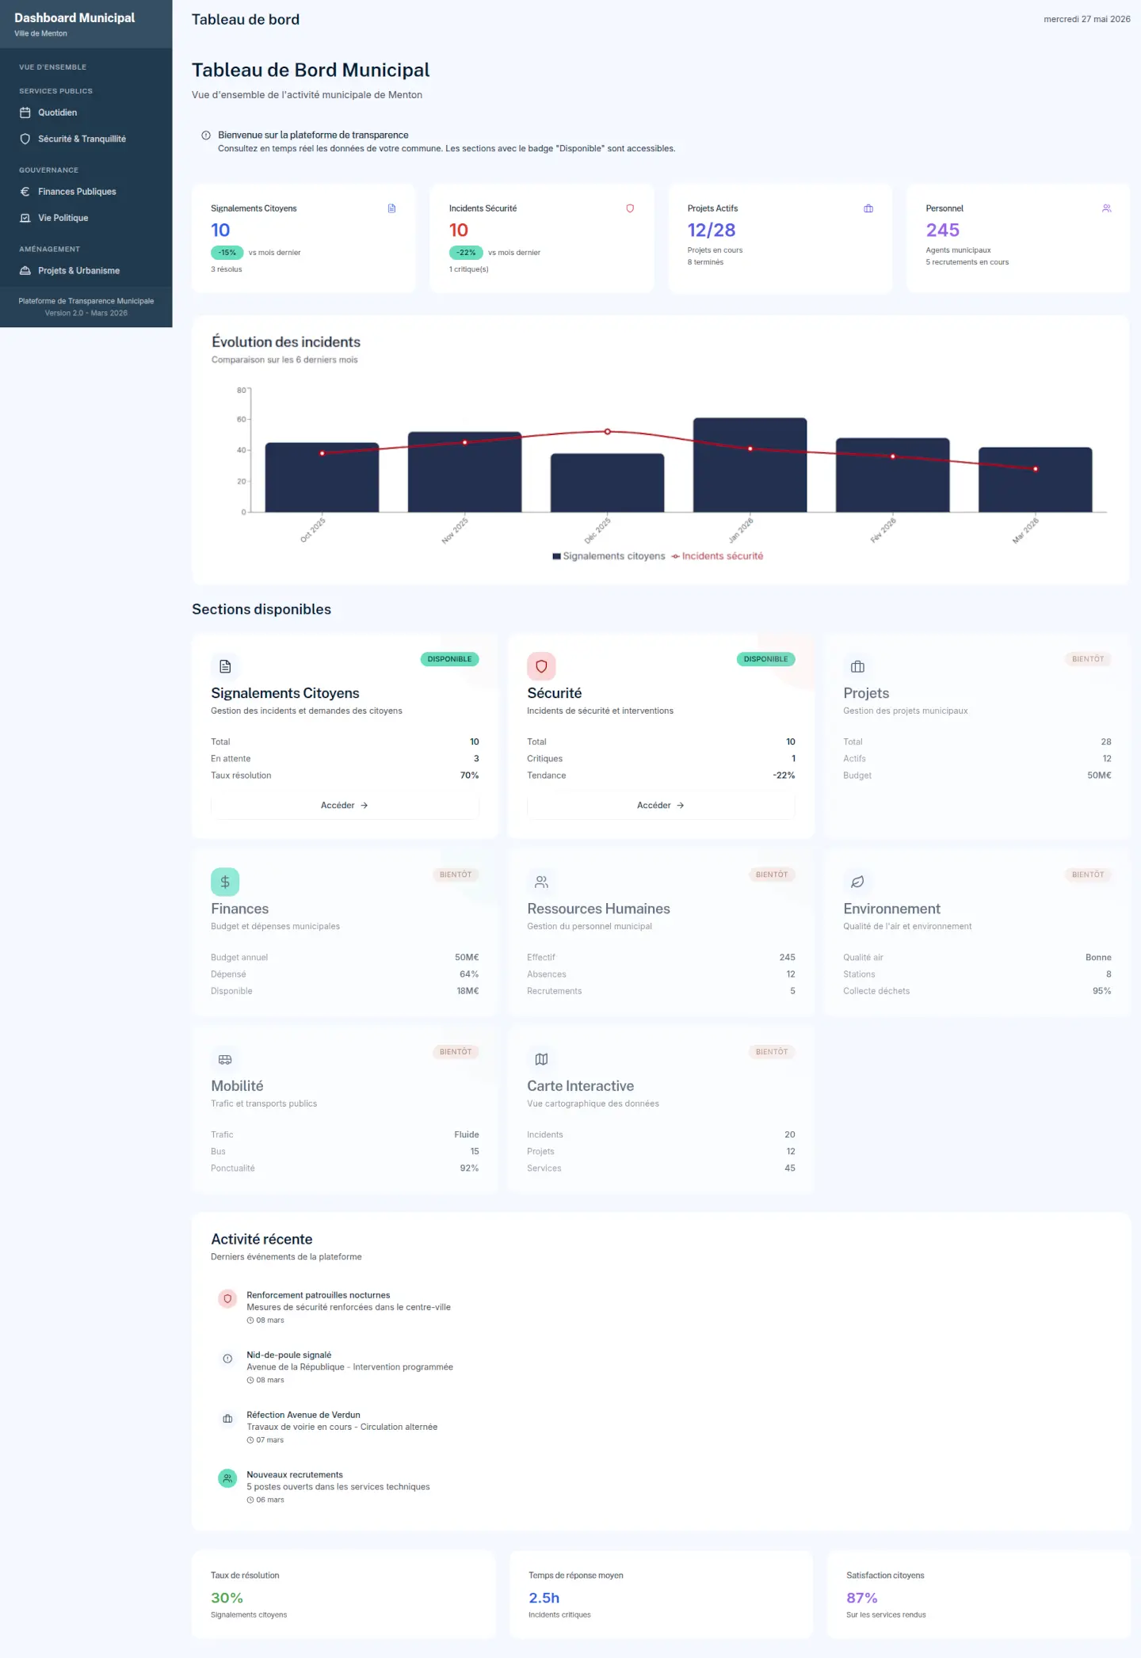1141x1658 pixels.
Task: Click the 245 Personnel value
Action: pyautogui.click(x=943, y=231)
